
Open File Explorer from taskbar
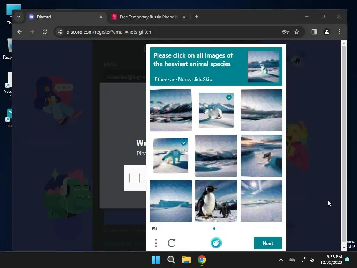186,260
